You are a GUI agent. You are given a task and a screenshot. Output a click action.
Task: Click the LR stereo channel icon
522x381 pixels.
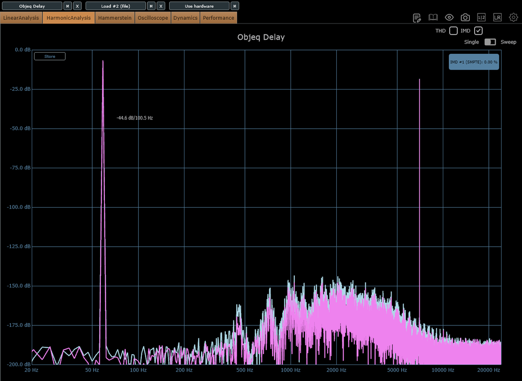[x=497, y=18]
